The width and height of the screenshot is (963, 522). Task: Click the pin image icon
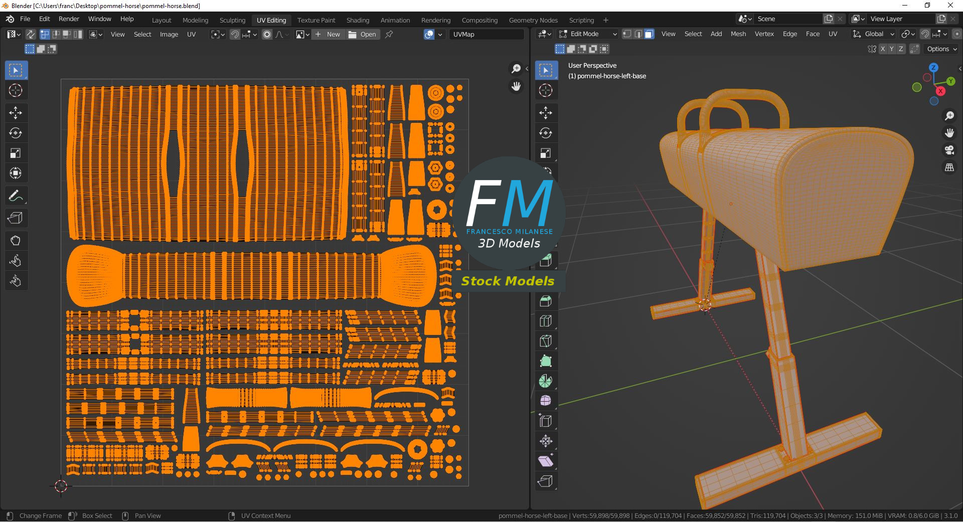389,34
